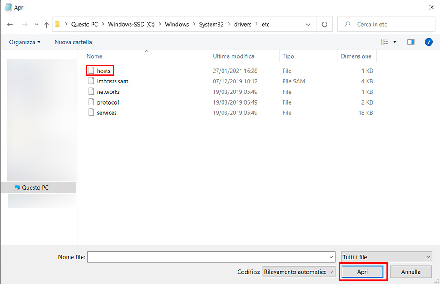Expand chevron between System32 and drivers

coord(229,24)
